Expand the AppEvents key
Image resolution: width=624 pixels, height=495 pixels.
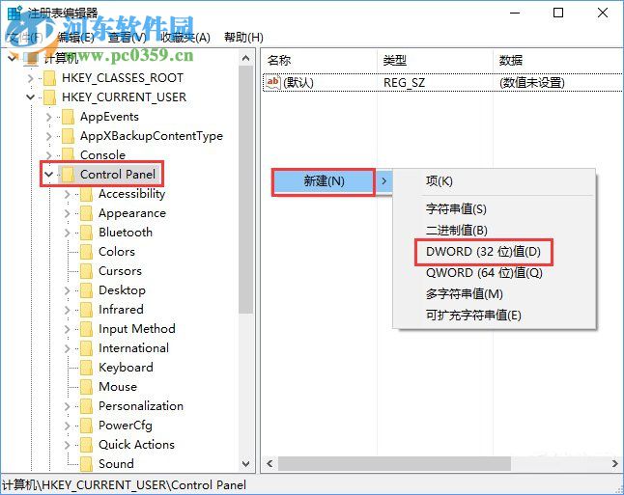tap(49, 117)
